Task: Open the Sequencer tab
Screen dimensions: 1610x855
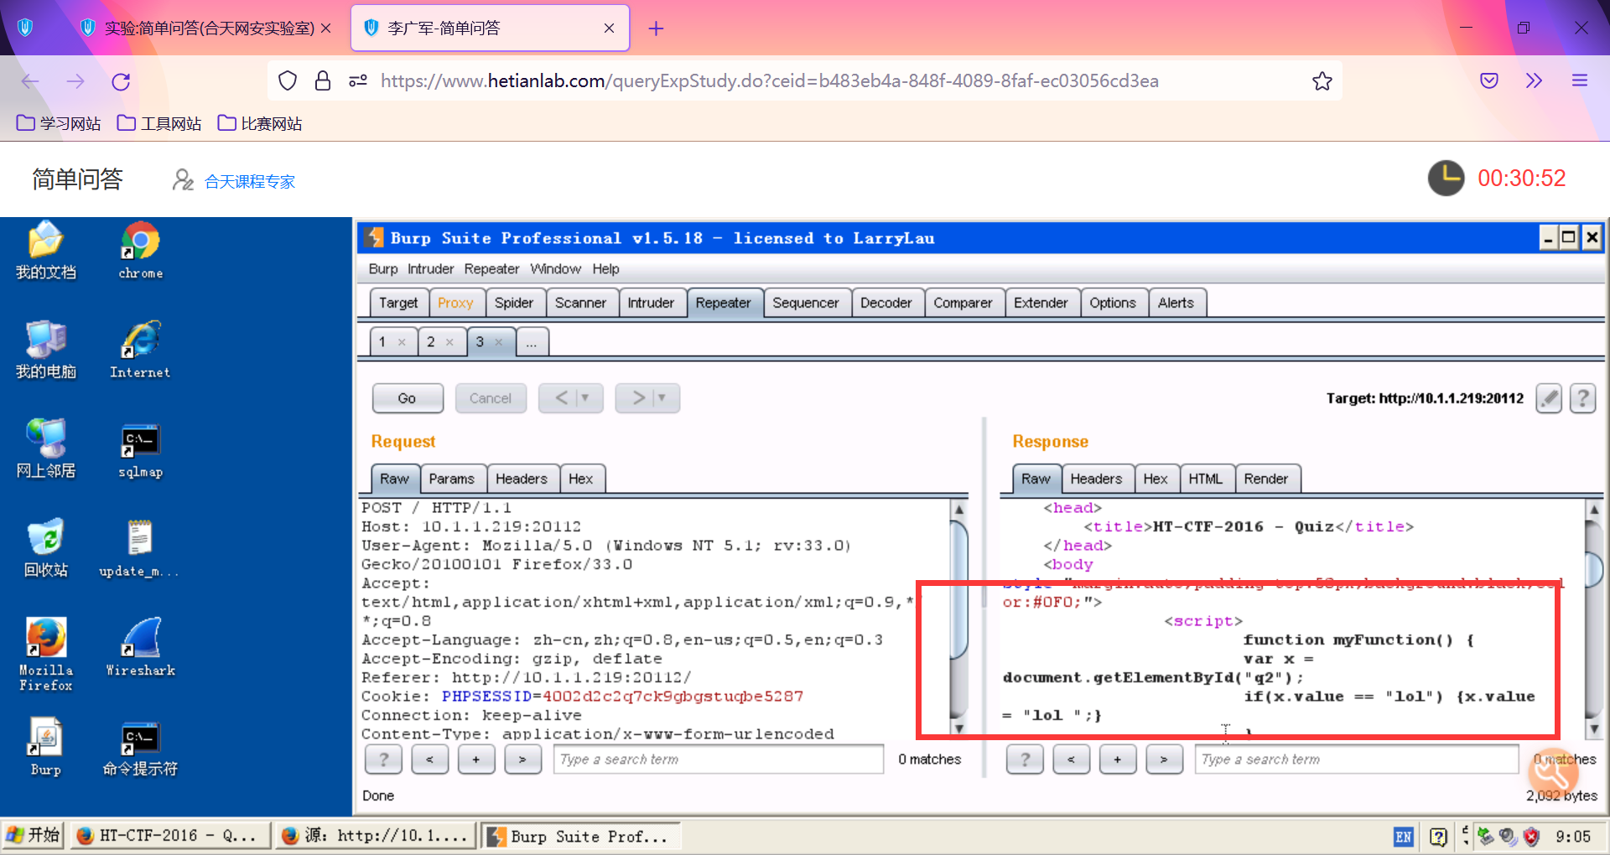Action: (806, 303)
